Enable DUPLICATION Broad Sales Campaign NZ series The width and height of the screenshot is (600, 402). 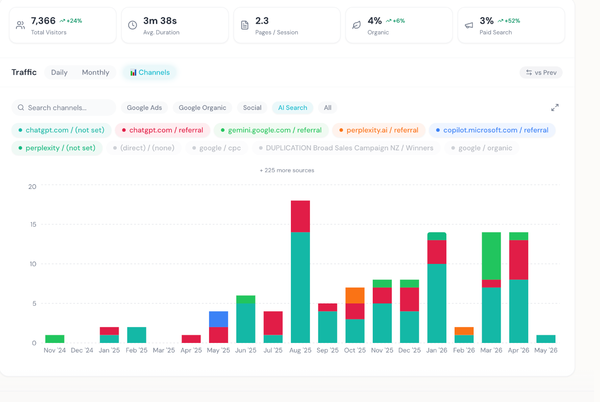point(346,148)
